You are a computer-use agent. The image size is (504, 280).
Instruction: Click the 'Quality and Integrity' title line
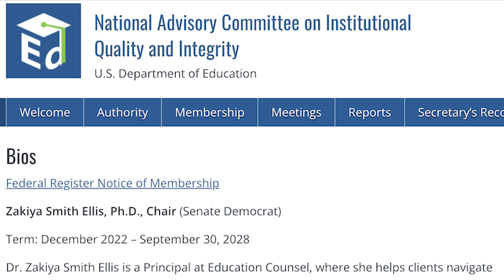pos(167,49)
